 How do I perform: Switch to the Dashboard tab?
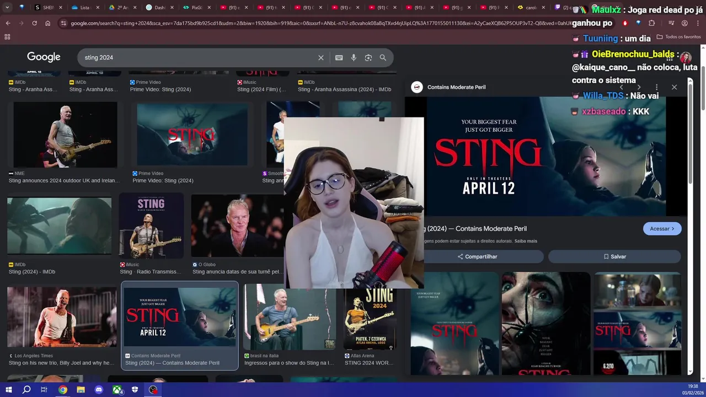tap(160, 8)
